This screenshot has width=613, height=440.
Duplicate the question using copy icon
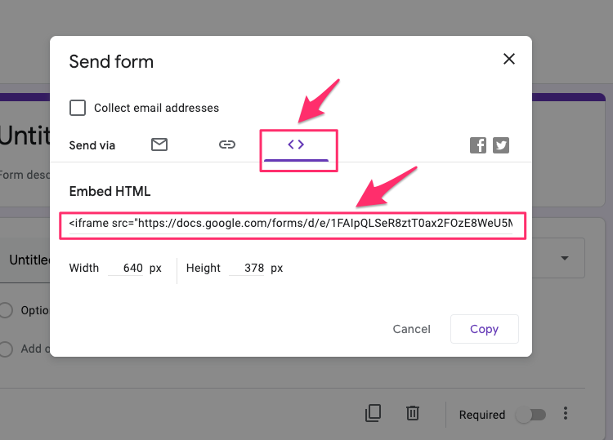[x=373, y=414]
